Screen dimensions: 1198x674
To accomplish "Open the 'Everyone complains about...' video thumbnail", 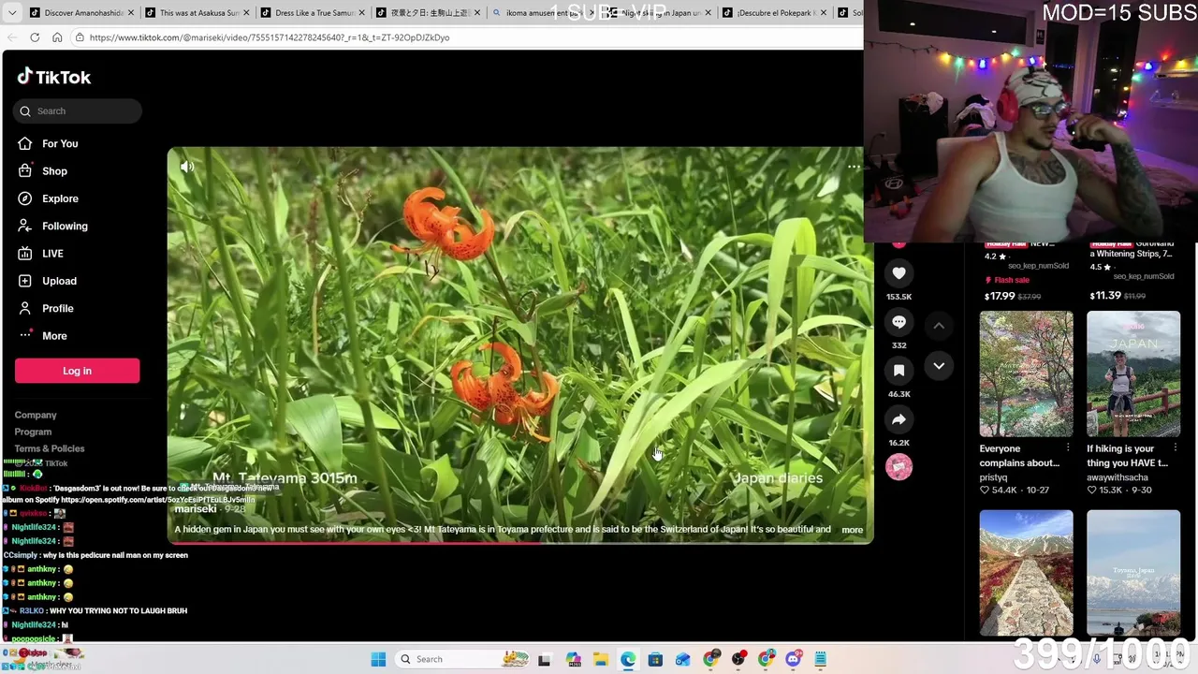I will click(x=1026, y=374).
